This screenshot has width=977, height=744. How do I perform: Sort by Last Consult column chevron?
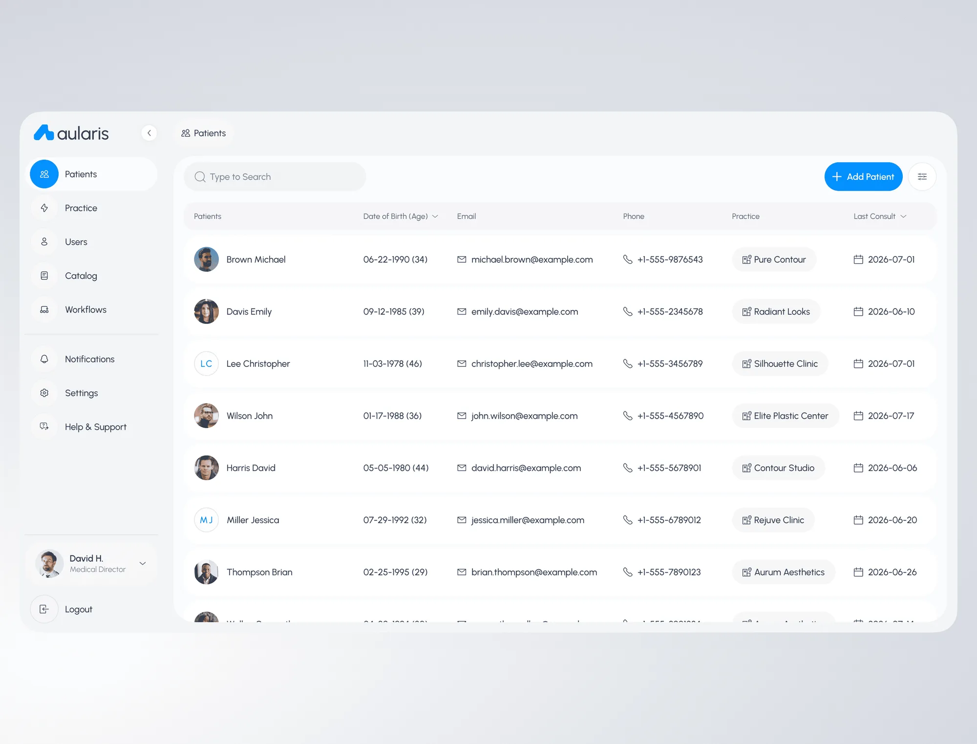[903, 216]
